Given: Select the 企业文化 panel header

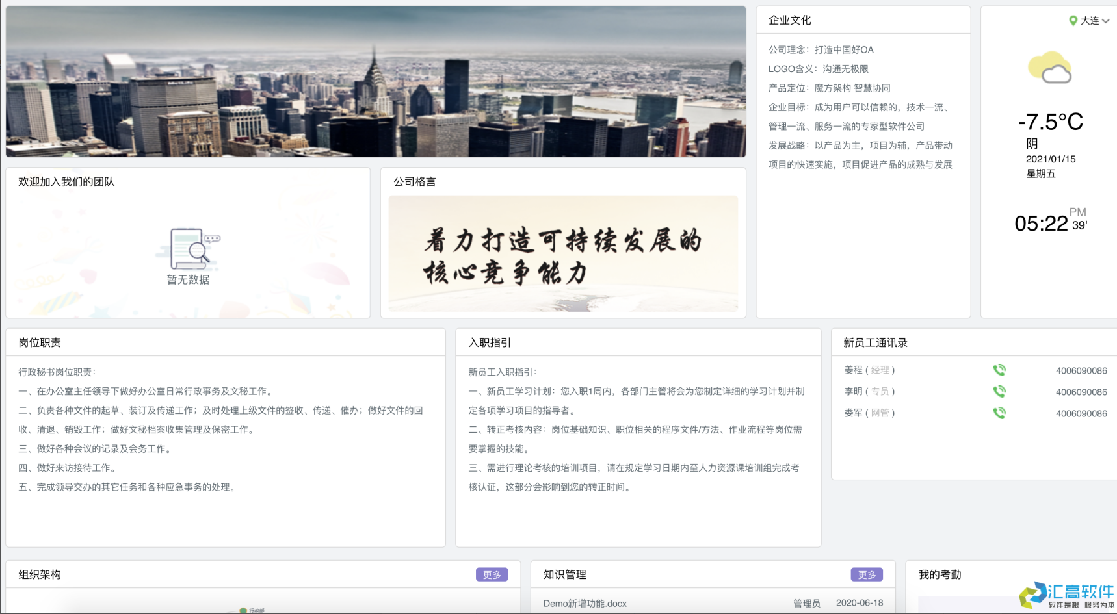Looking at the screenshot, I should tap(788, 19).
